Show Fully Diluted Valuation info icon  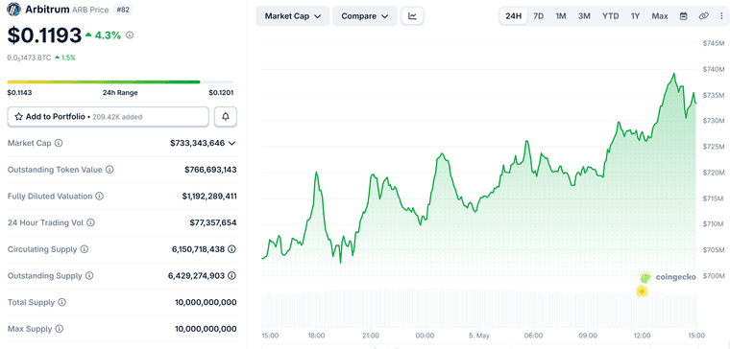[x=100, y=197]
